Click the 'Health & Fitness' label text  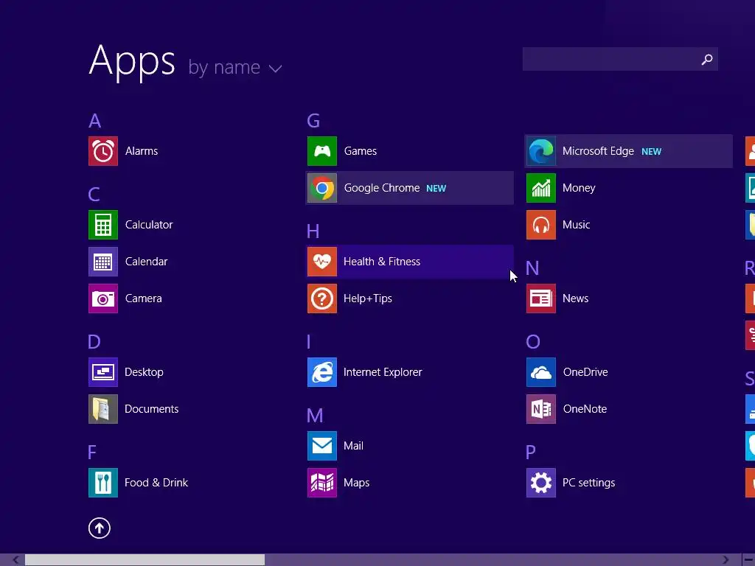tap(382, 262)
